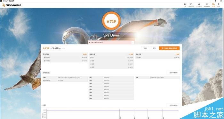Select the first CPU row
The image size is (224, 119).
[x=111, y=78]
